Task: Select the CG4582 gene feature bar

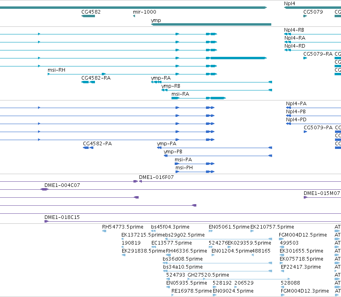Action: [x=88, y=16]
